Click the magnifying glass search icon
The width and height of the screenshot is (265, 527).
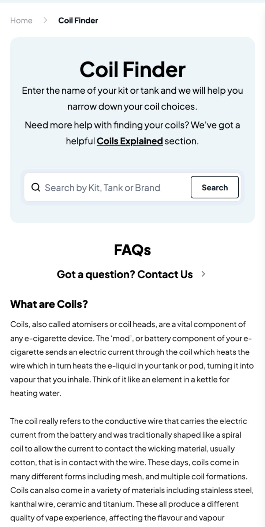pos(36,188)
